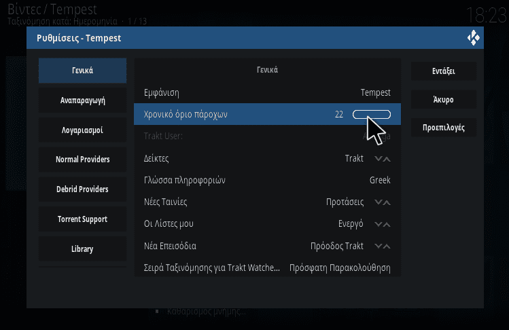Reset settings via Προεπιλογές button

click(444, 128)
